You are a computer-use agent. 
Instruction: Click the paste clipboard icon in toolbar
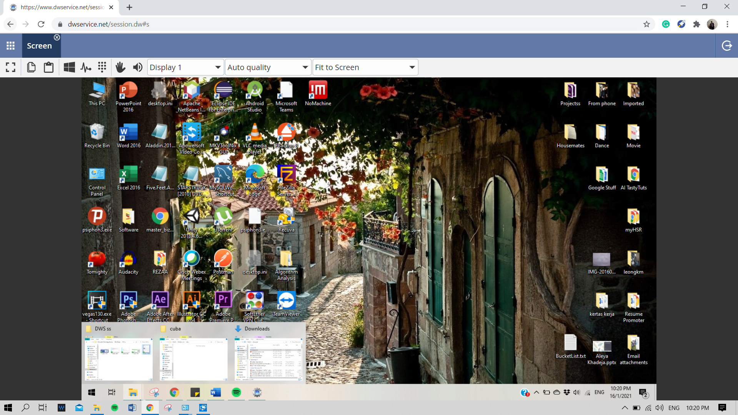[48, 67]
